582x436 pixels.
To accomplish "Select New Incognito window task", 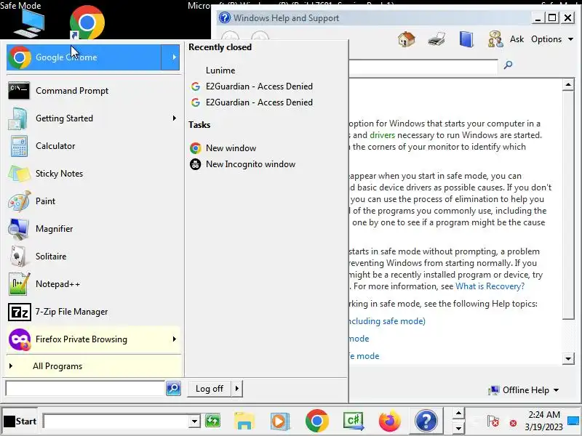I will tap(250, 164).
